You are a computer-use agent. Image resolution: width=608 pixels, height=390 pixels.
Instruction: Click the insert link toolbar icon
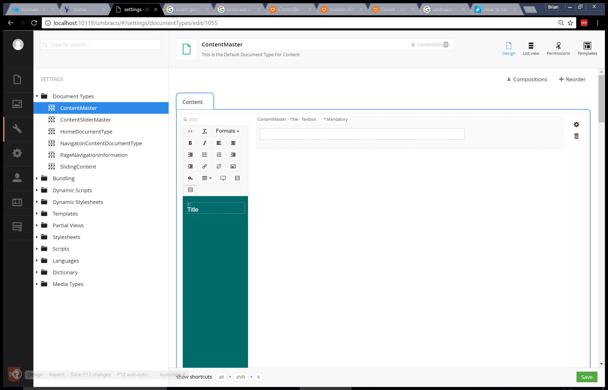(205, 166)
